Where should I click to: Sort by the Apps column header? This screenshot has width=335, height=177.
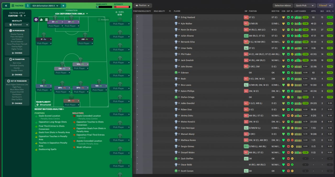pos(313,11)
